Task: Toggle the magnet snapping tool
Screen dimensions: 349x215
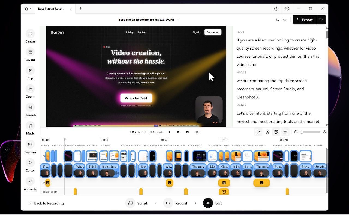Action: click(276, 132)
